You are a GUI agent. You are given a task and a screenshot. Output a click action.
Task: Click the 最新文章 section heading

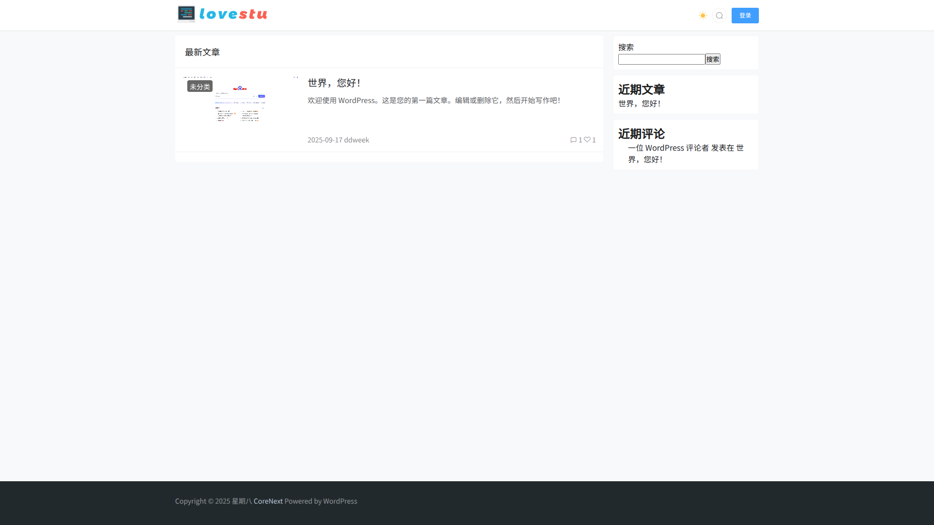[202, 52]
